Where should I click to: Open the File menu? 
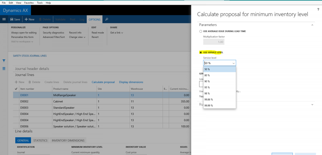pyautogui.click(x=4, y=2)
